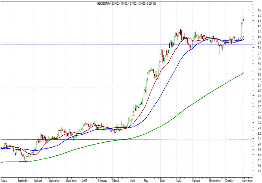262x183 pixels.
Task: Click the November label at the chart end
Action: point(247,181)
